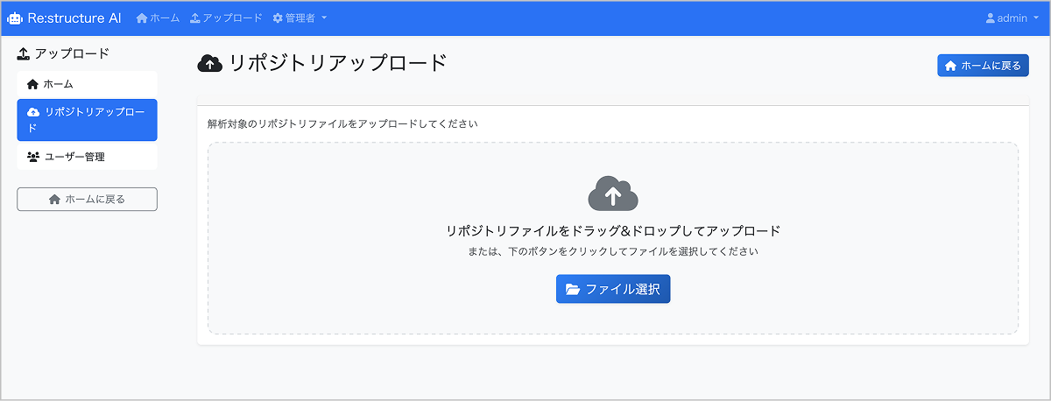Screen dimensions: 1051x401
Task: Go to ホーム in the top navbar
Action: tap(158, 18)
